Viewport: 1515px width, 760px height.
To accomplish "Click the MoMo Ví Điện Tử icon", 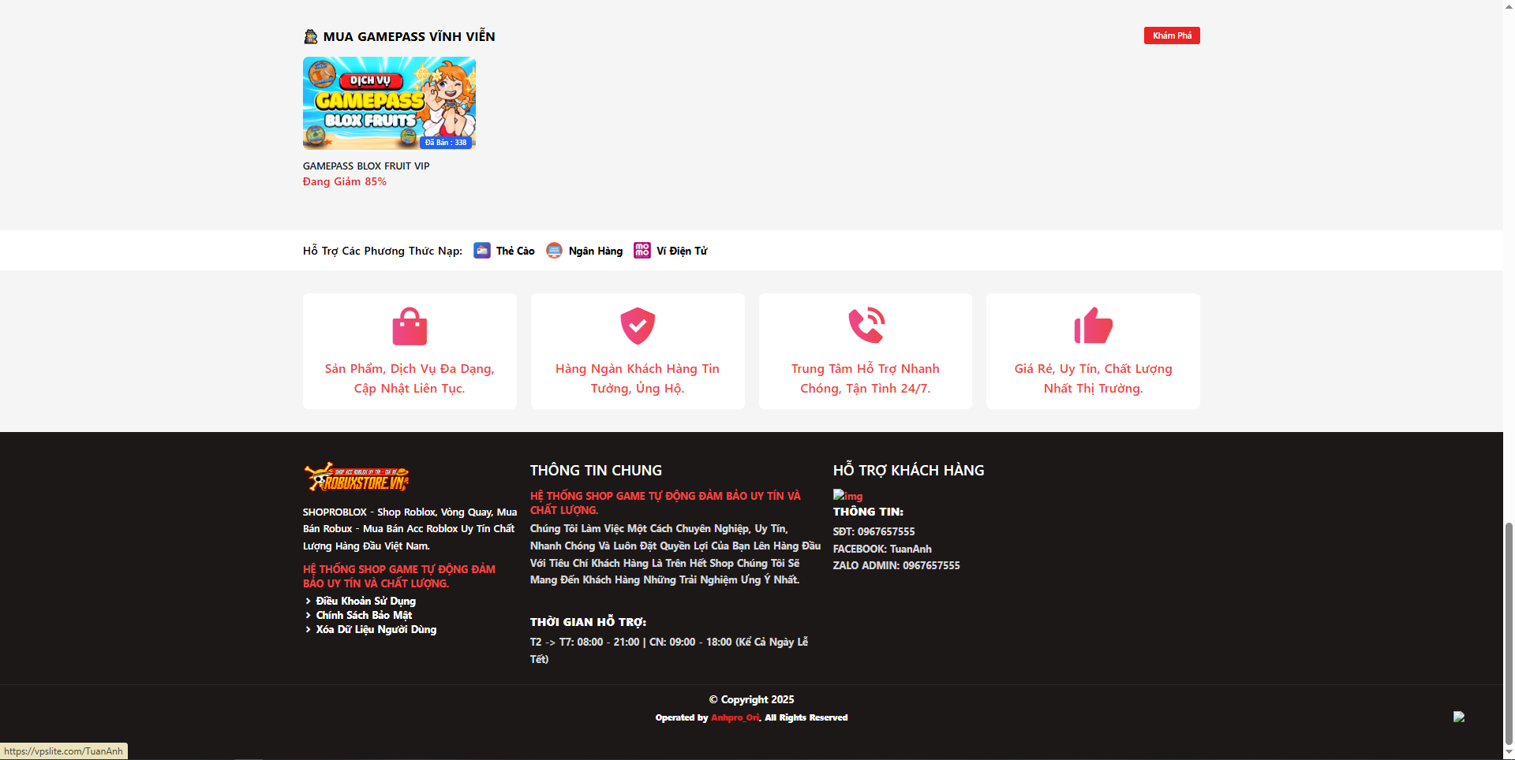I will click(642, 250).
